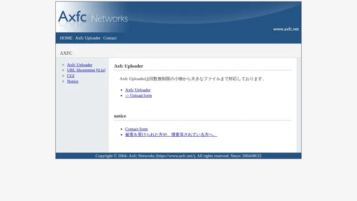Click the 'Axfc Uploader' section heading

click(x=128, y=66)
